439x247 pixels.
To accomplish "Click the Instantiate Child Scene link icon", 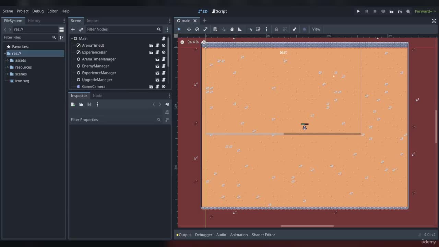I will click(x=81, y=30).
